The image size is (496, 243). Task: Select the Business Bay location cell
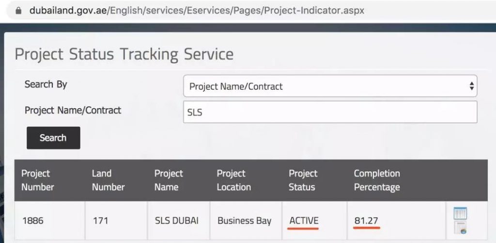[x=244, y=221]
